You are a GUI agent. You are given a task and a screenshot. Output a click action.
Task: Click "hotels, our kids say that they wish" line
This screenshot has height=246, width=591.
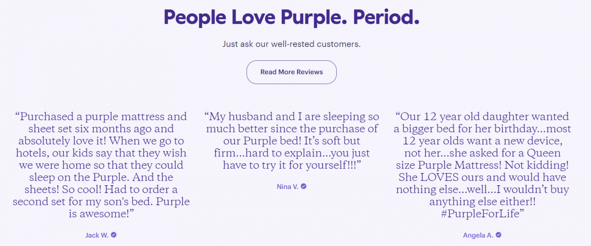click(101, 153)
